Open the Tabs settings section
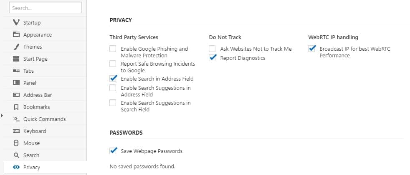410x175 pixels. point(29,71)
